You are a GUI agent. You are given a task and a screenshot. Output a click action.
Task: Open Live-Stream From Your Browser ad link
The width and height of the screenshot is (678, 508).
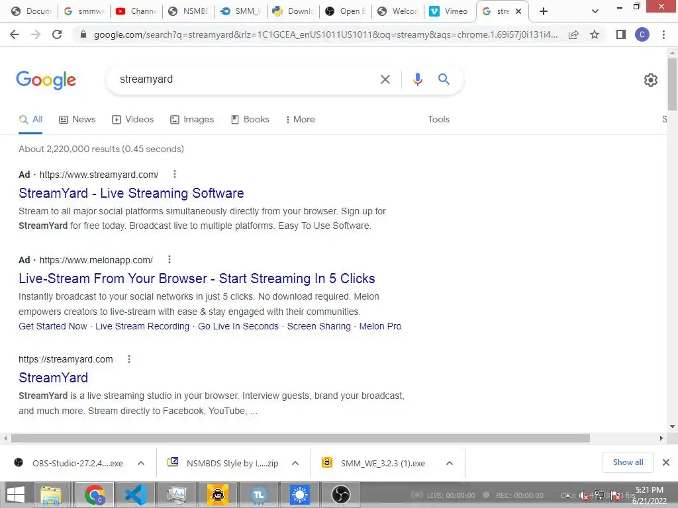click(197, 278)
